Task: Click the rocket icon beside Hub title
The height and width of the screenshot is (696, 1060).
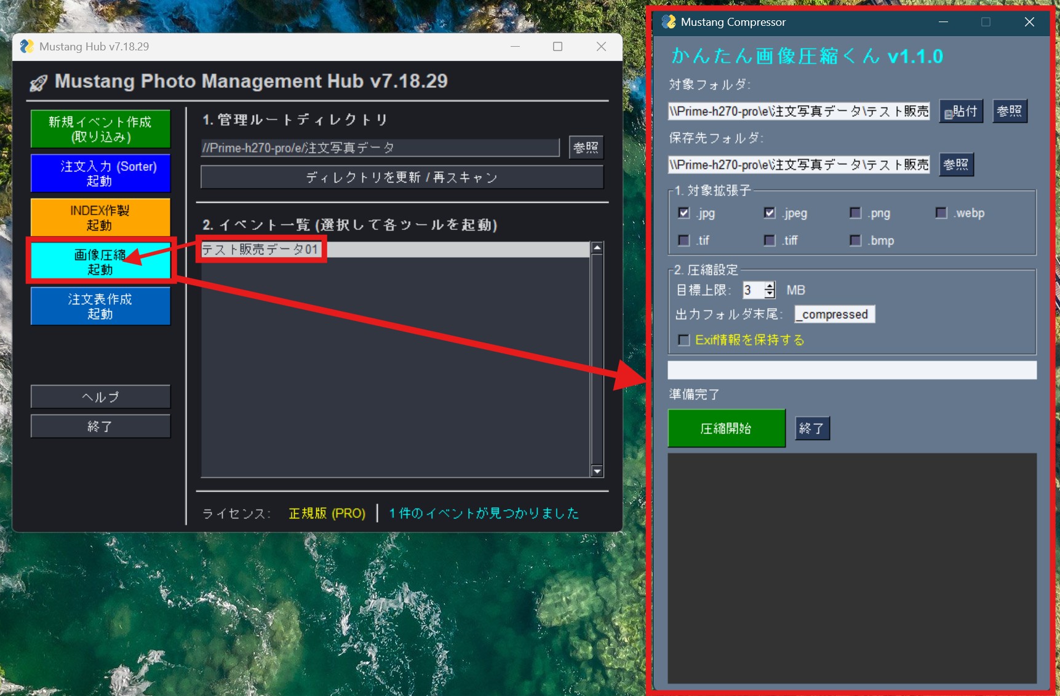Action: pyautogui.click(x=39, y=82)
